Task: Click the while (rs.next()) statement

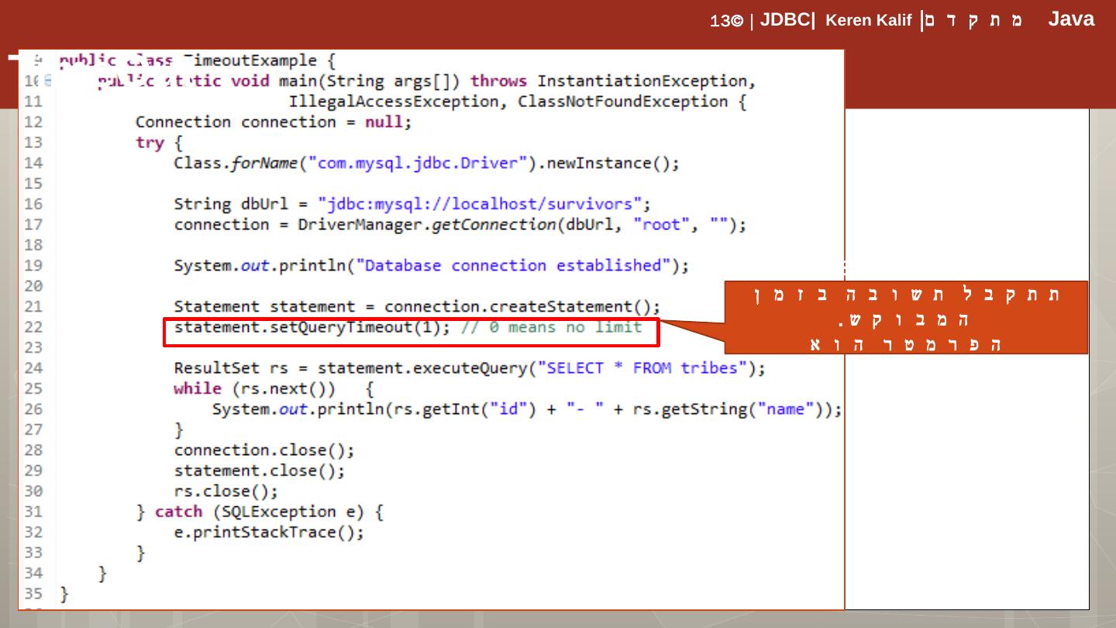Action: (255, 388)
